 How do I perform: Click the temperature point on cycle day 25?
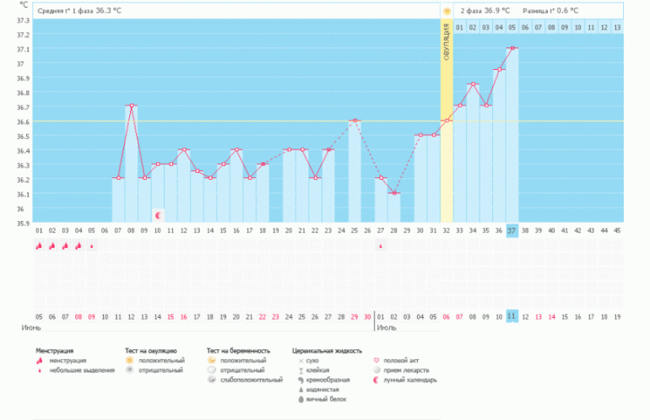point(355,121)
